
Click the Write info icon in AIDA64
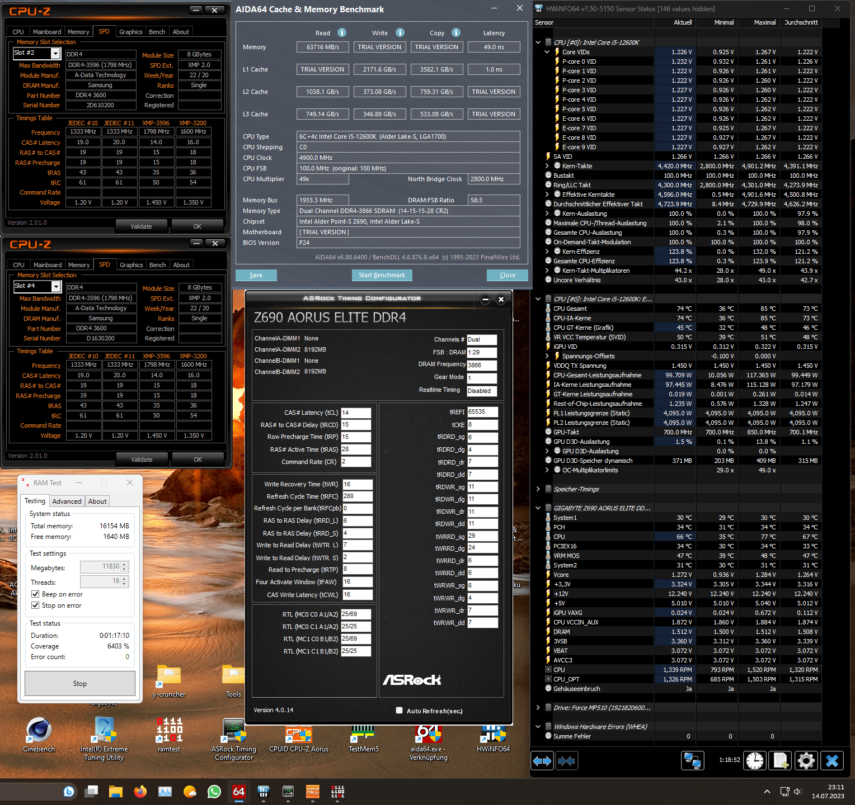[400, 32]
